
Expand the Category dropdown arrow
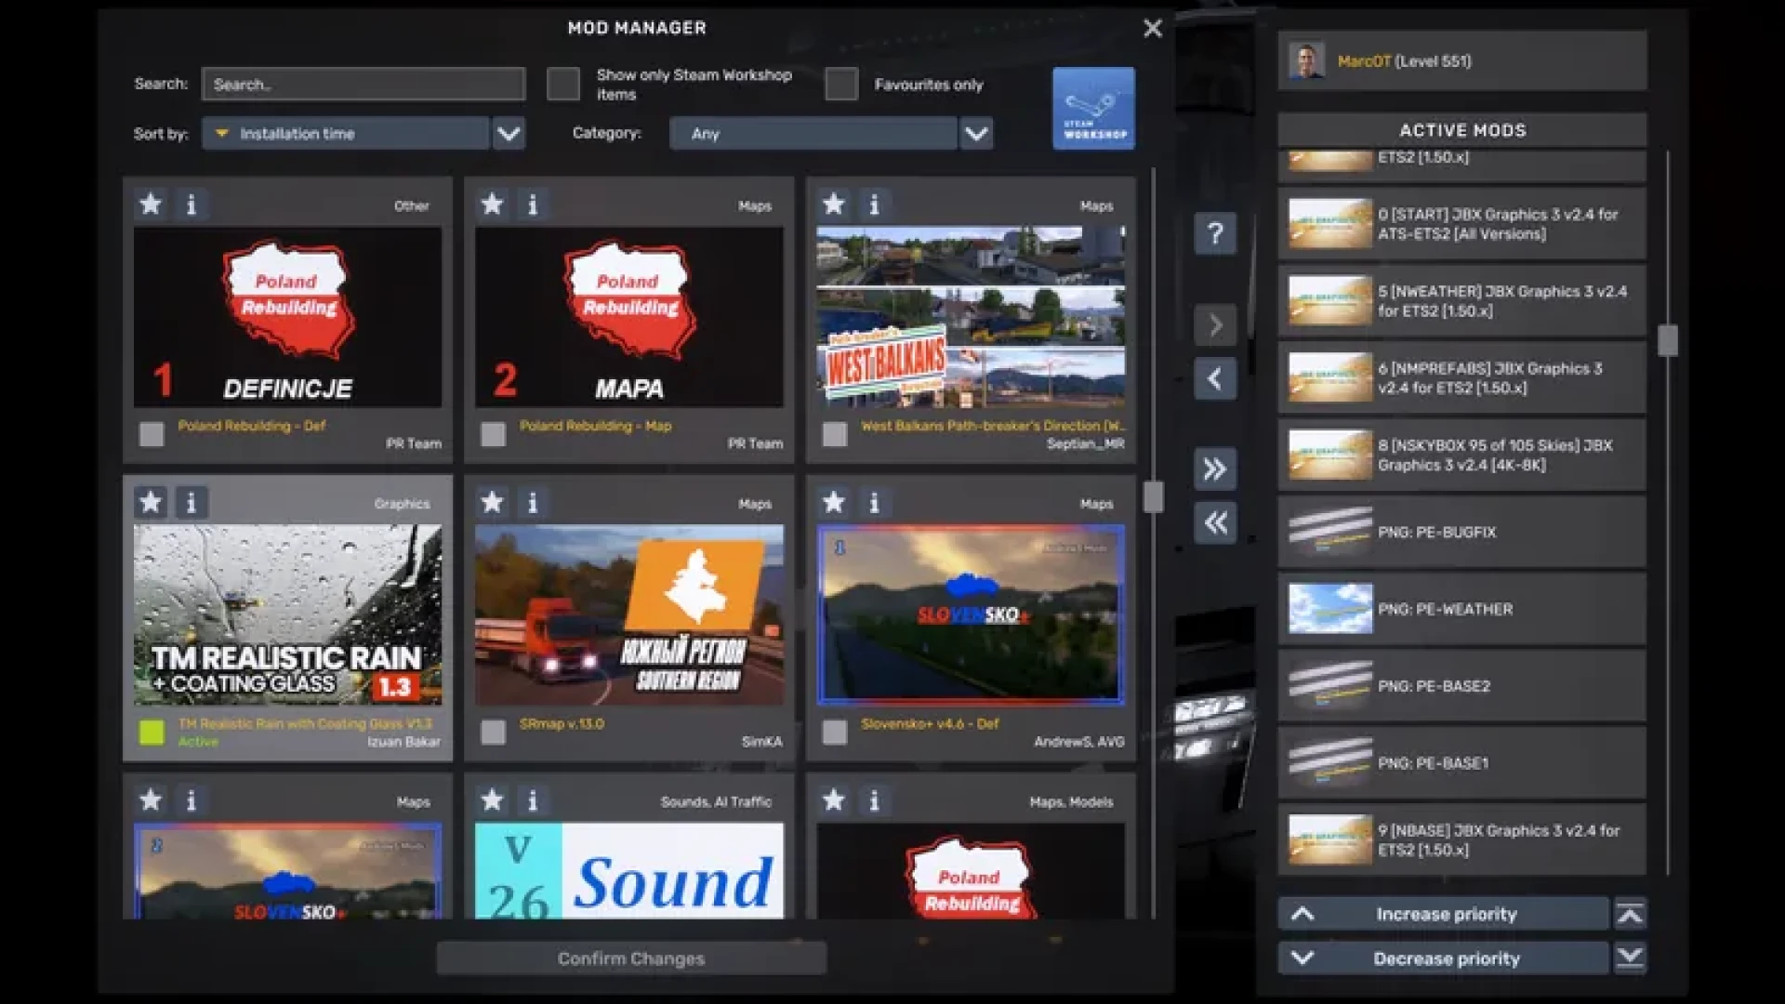click(976, 133)
